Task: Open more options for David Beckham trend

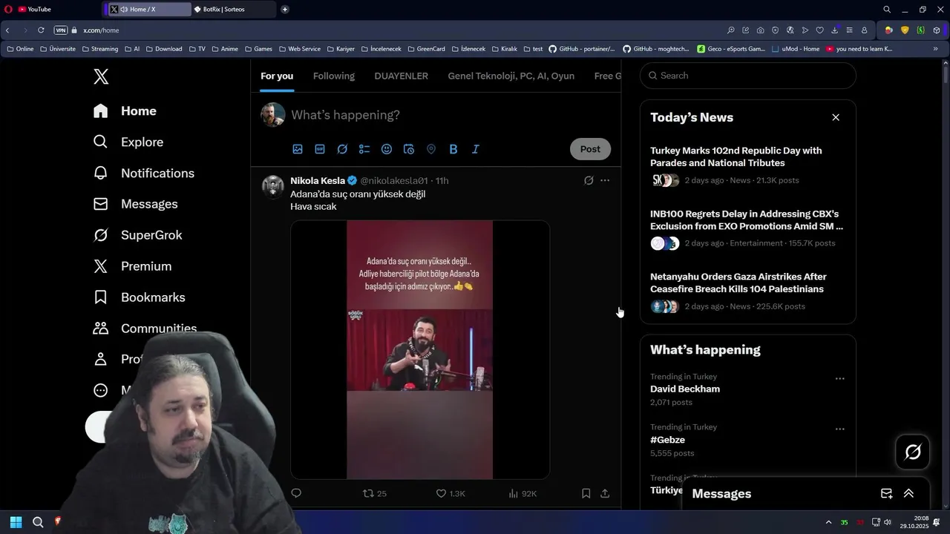Action: 839,378
